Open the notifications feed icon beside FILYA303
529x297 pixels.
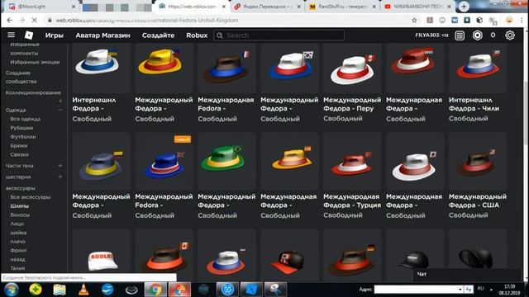460,35
